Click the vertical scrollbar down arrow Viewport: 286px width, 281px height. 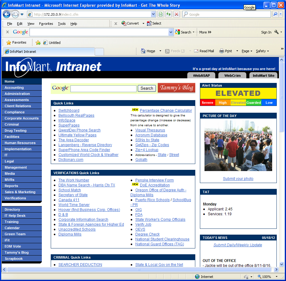[281, 264]
